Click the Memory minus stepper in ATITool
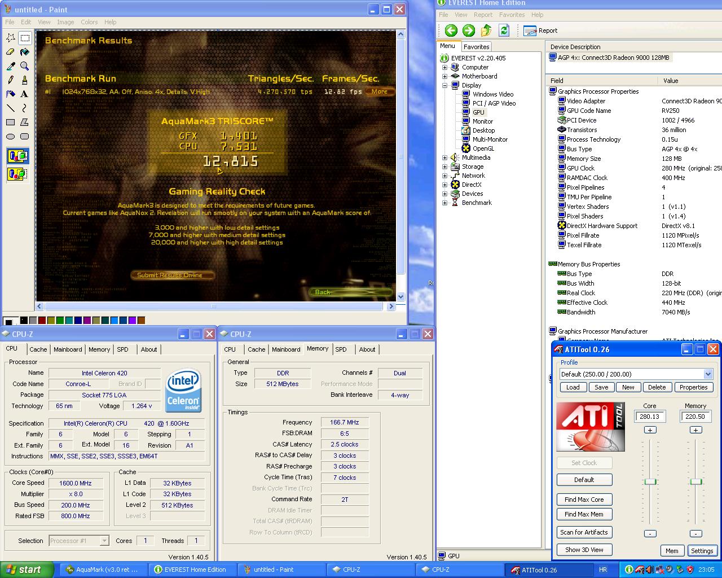The height and width of the screenshot is (578, 722). (x=695, y=533)
